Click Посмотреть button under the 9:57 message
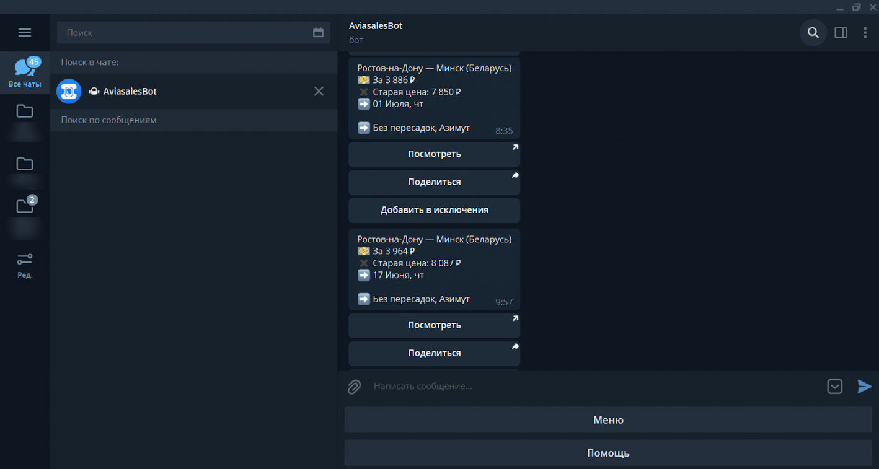 pyautogui.click(x=434, y=325)
